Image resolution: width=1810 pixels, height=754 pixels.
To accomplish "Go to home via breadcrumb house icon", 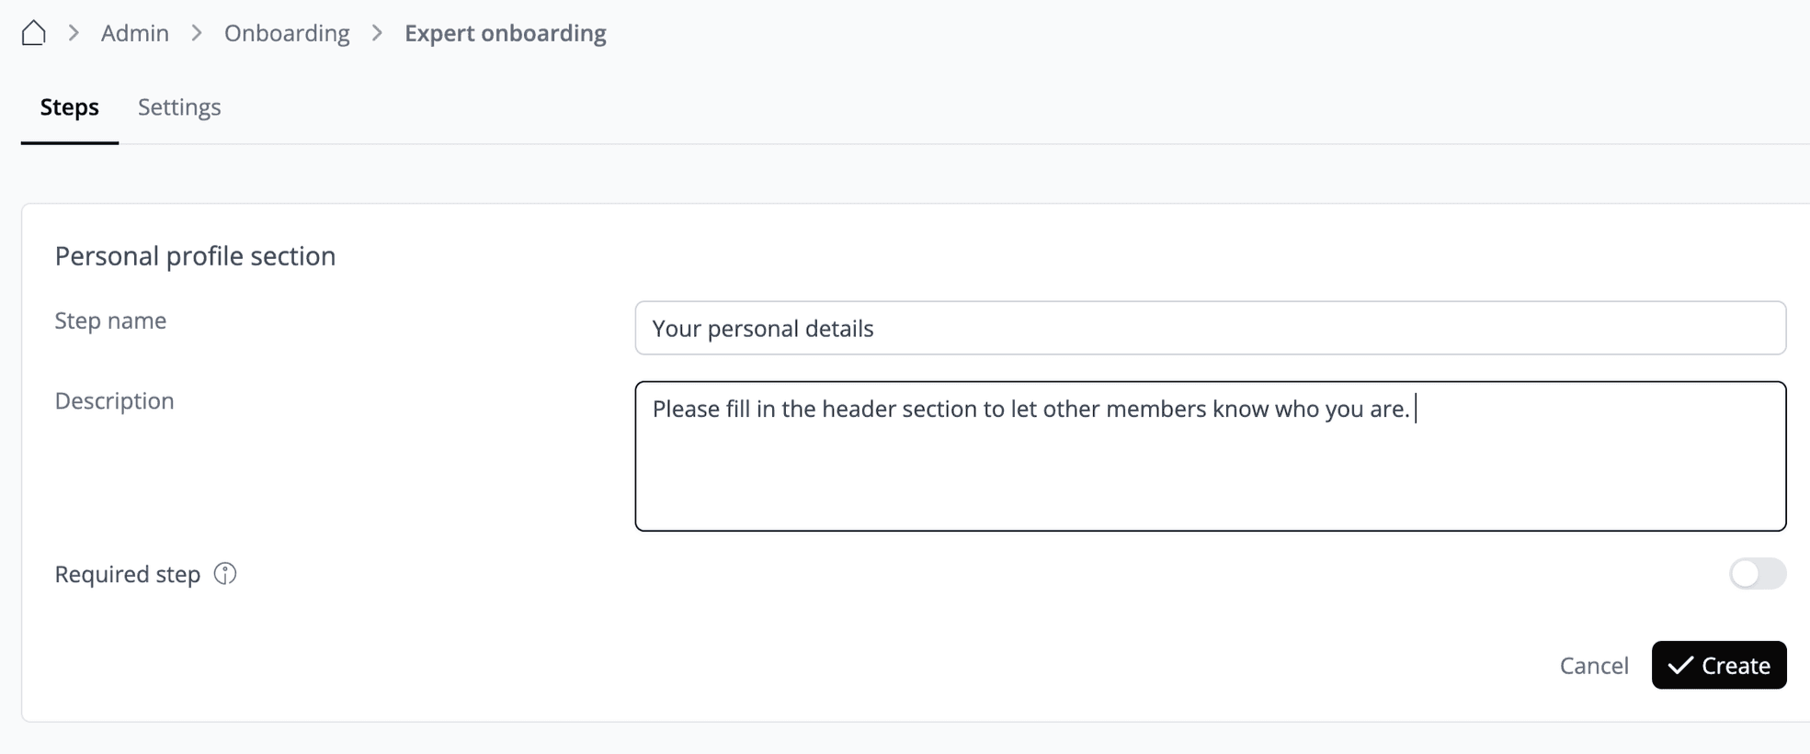I will click(x=34, y=33).
